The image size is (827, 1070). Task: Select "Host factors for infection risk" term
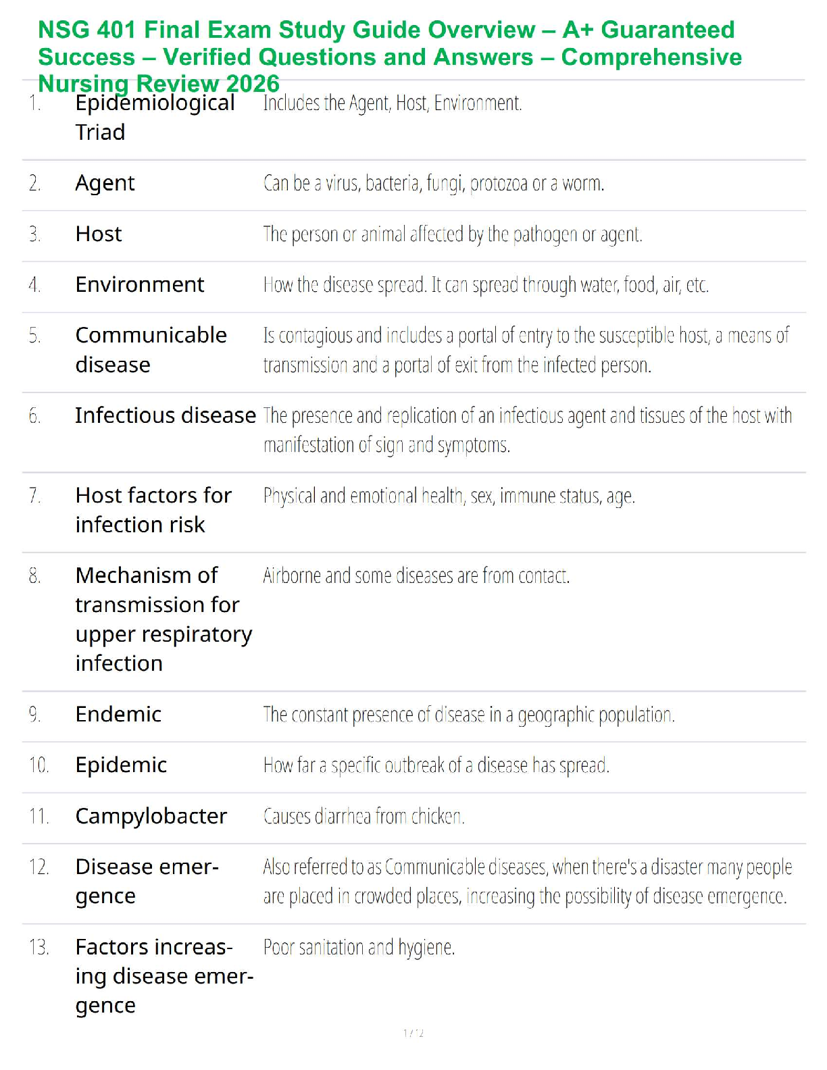[153, 510]
